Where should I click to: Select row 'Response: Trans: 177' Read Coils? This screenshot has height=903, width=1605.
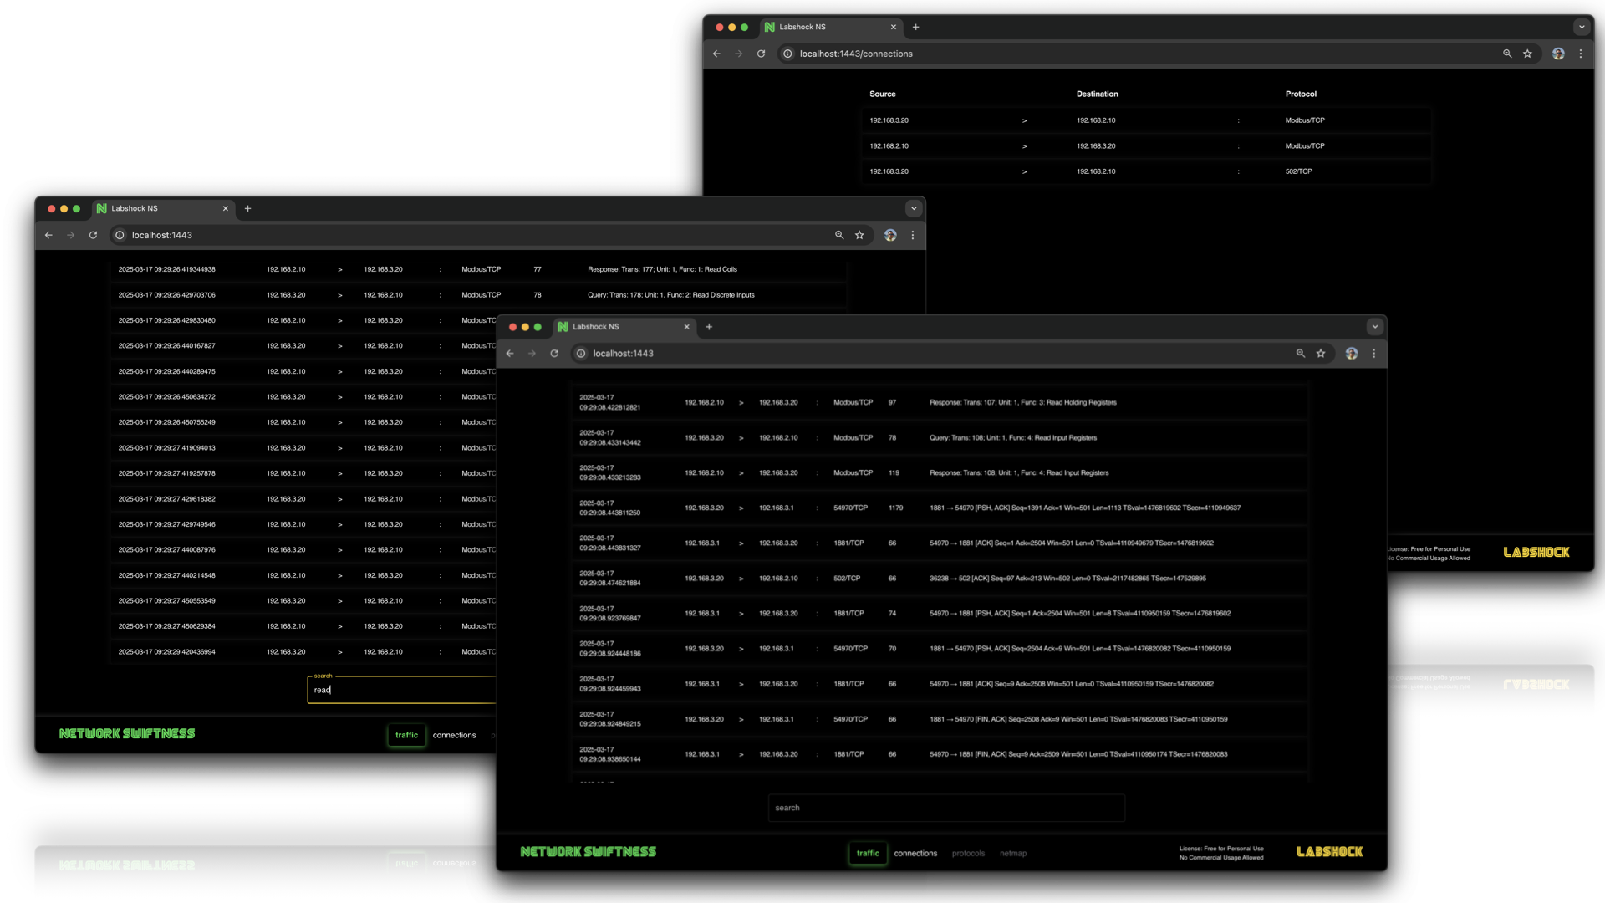pos(479,270)
